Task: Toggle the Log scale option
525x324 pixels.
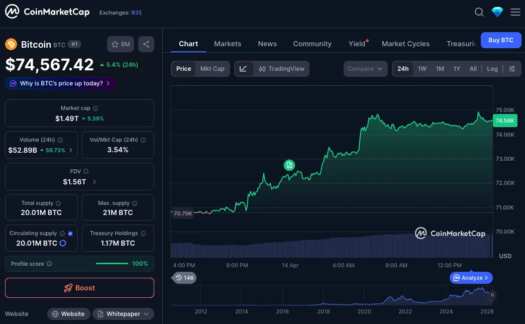Action: [492, 69]
